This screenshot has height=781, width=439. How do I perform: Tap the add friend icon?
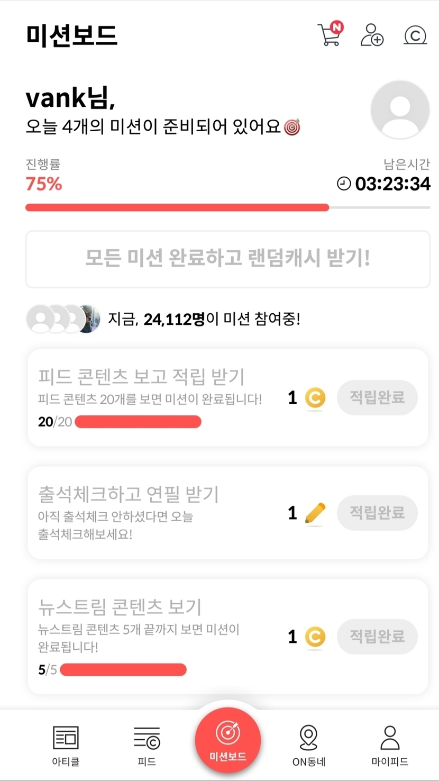coord(372,35)
